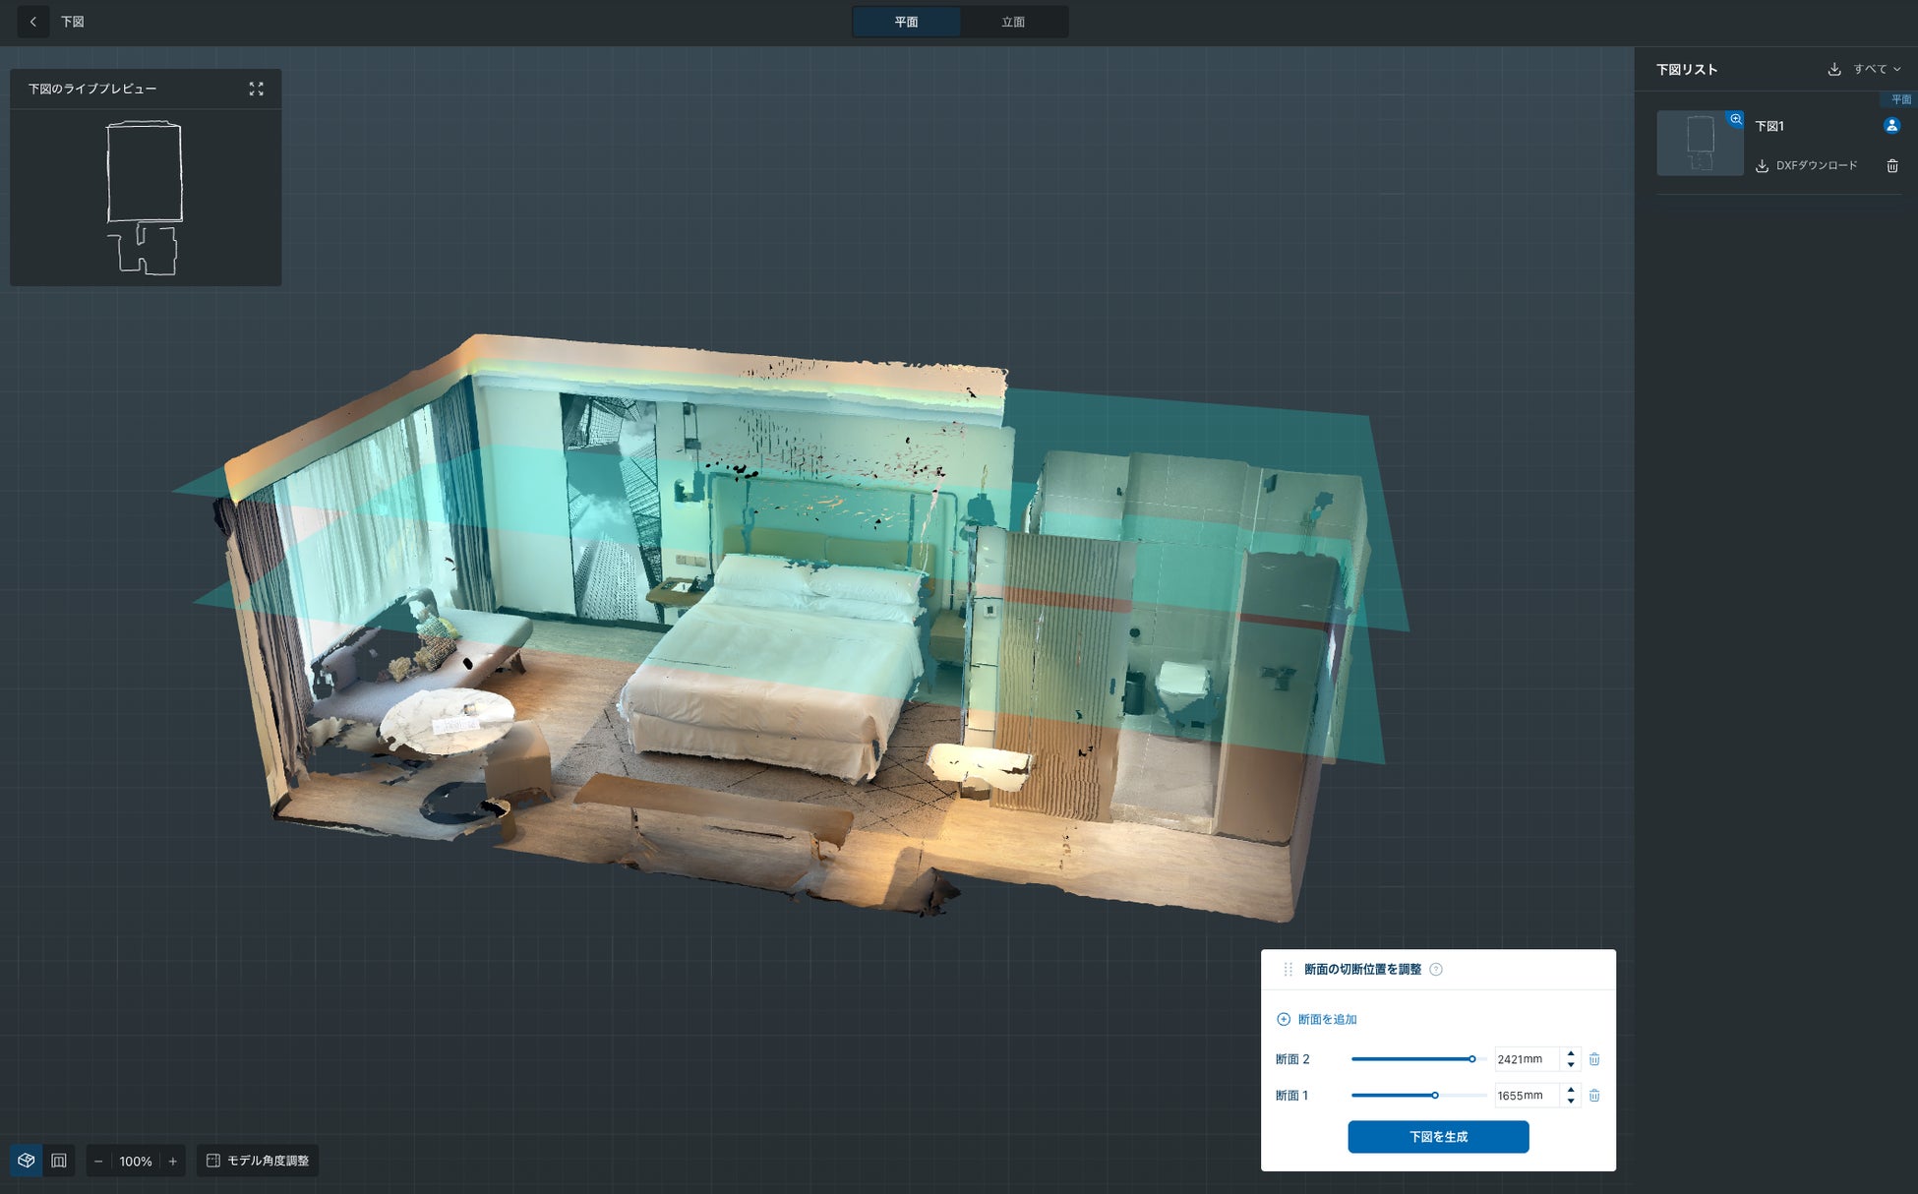Screen dimensions: 1918x1194
Task: Zoom out with the minus button
Action: (98, 1162)
